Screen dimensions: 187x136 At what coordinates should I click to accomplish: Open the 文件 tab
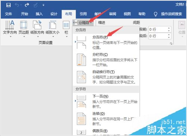(9, 14)
